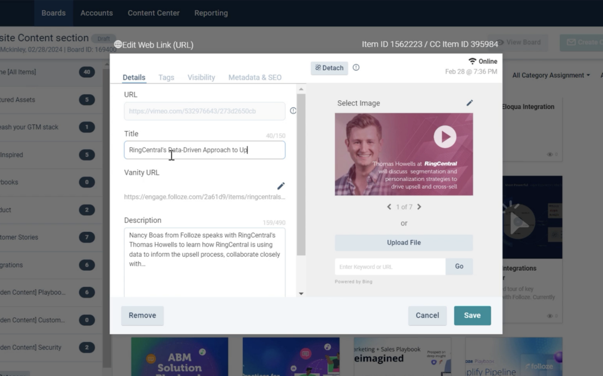Open Boards in the top navigation

(54, 13)
